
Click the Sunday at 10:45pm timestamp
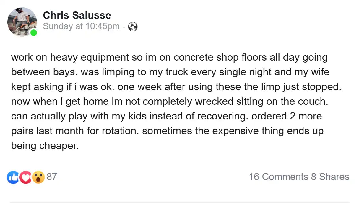[x=81, y=26]
